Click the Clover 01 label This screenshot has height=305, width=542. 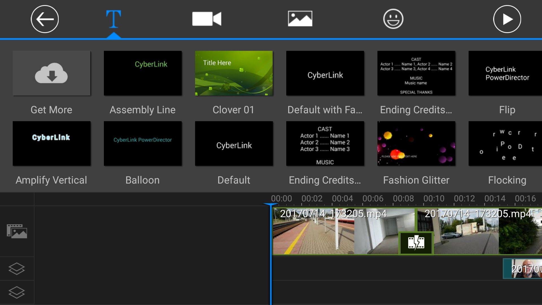(233, 110)
